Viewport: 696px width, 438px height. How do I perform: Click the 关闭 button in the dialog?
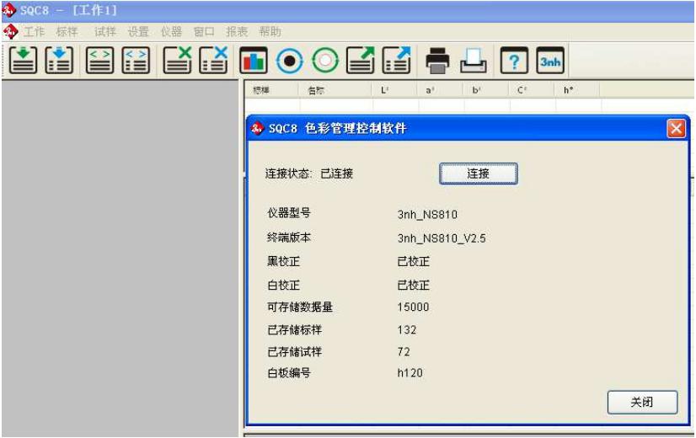click(x=642, y=402)
